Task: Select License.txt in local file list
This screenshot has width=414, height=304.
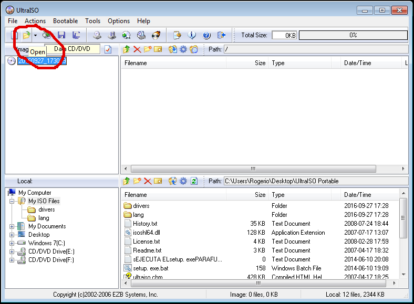Action: (146, 242)
